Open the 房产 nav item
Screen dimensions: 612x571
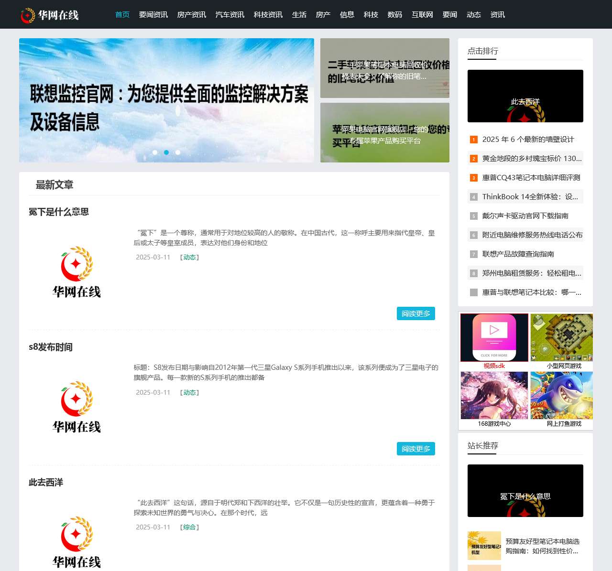click(323, 15)
